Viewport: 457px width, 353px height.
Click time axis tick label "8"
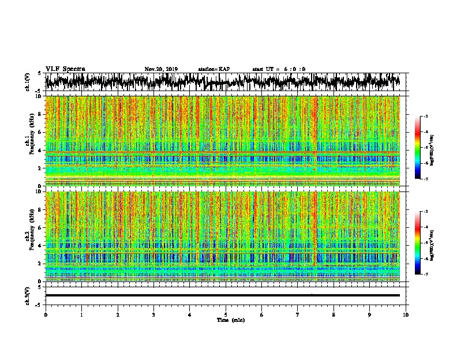[x=334, y=315]
